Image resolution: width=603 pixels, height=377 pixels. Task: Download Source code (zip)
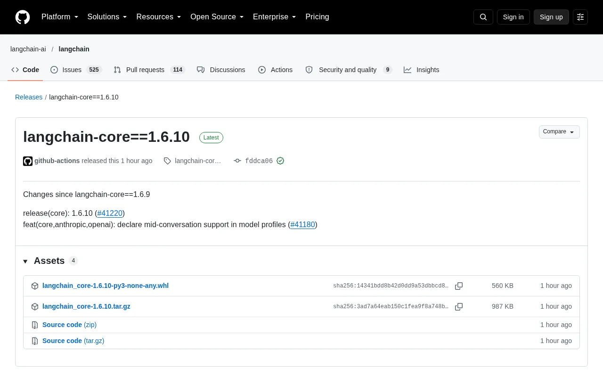(x=69, y=325)
